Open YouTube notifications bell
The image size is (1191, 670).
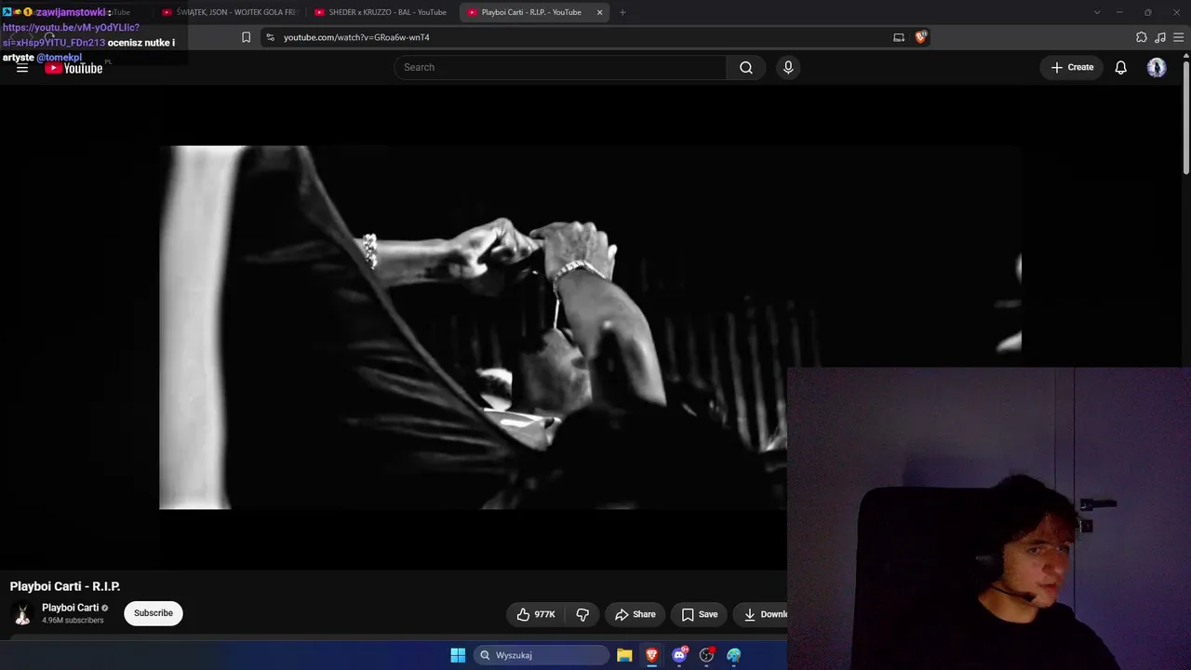click(1121, 67)
